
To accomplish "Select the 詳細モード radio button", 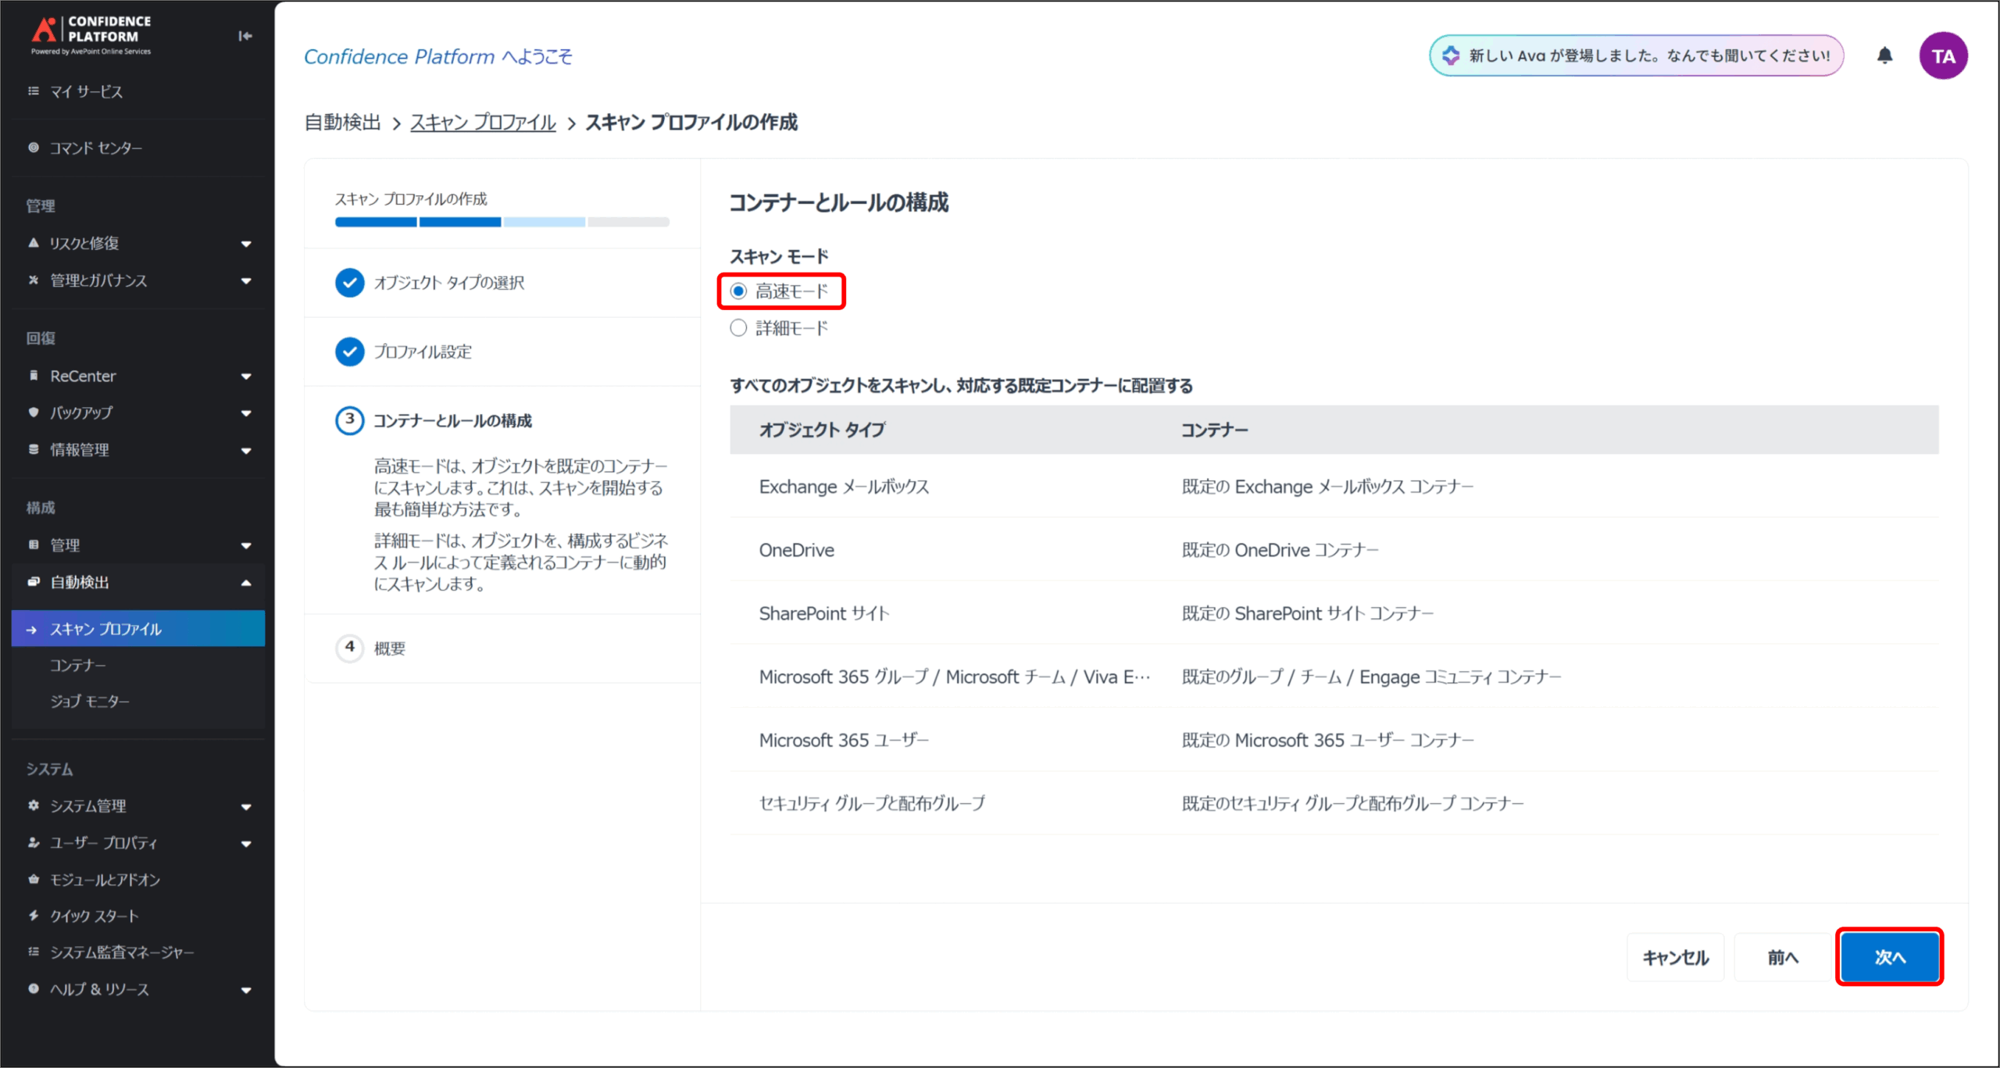I will click(x=738, y=328).
